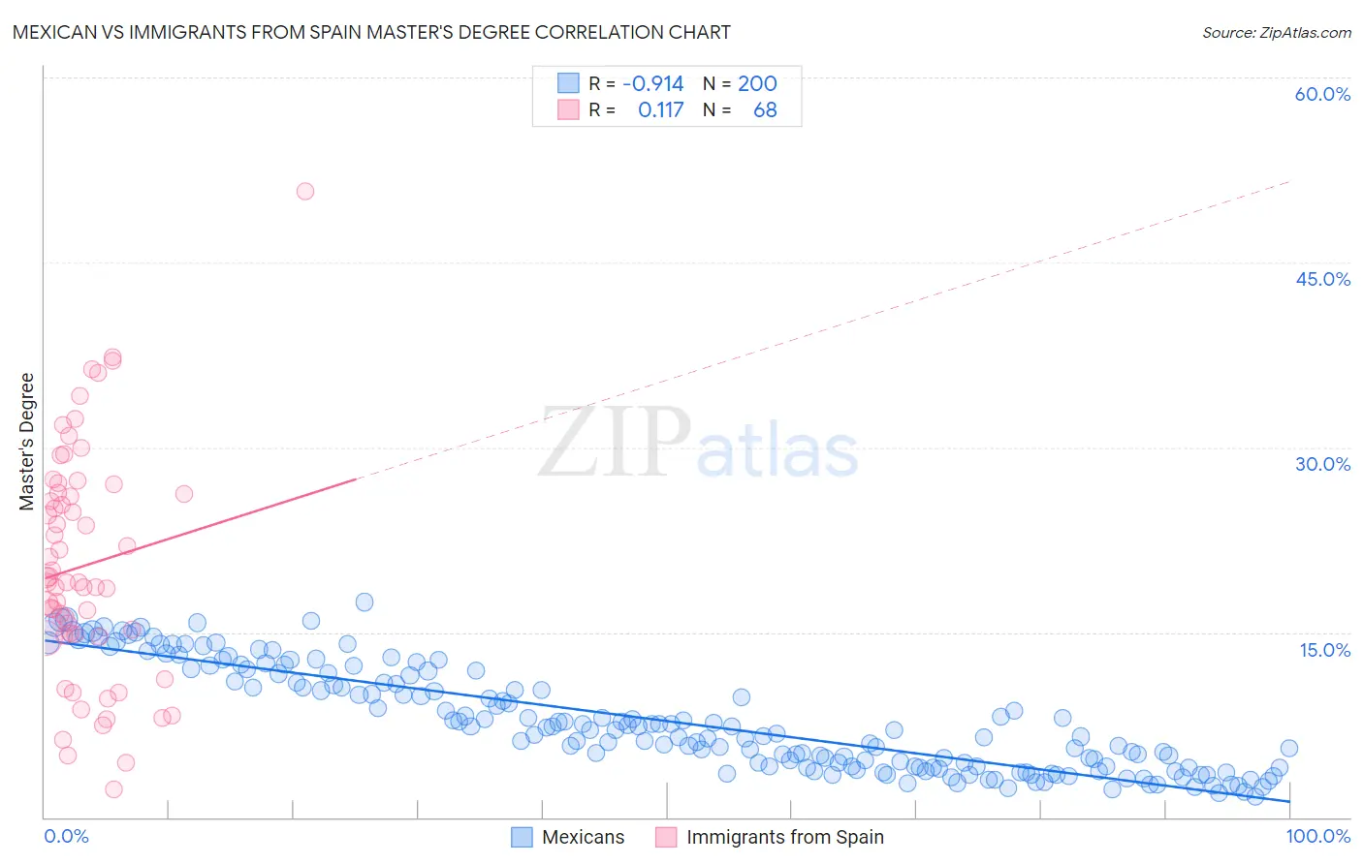This screenshot has height=864, width=1363.
Task: Click the 60.0% y-axis label
Action: click(x=1322, y=94)
